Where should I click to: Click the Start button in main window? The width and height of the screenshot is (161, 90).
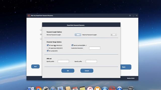coord(126,67)
